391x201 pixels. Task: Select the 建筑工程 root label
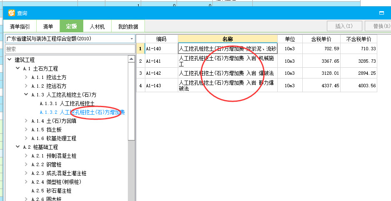click(25, 60)
